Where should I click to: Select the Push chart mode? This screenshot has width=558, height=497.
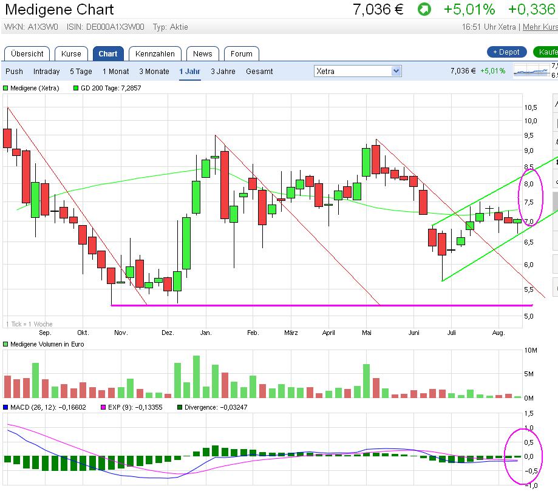click(14, 72)
